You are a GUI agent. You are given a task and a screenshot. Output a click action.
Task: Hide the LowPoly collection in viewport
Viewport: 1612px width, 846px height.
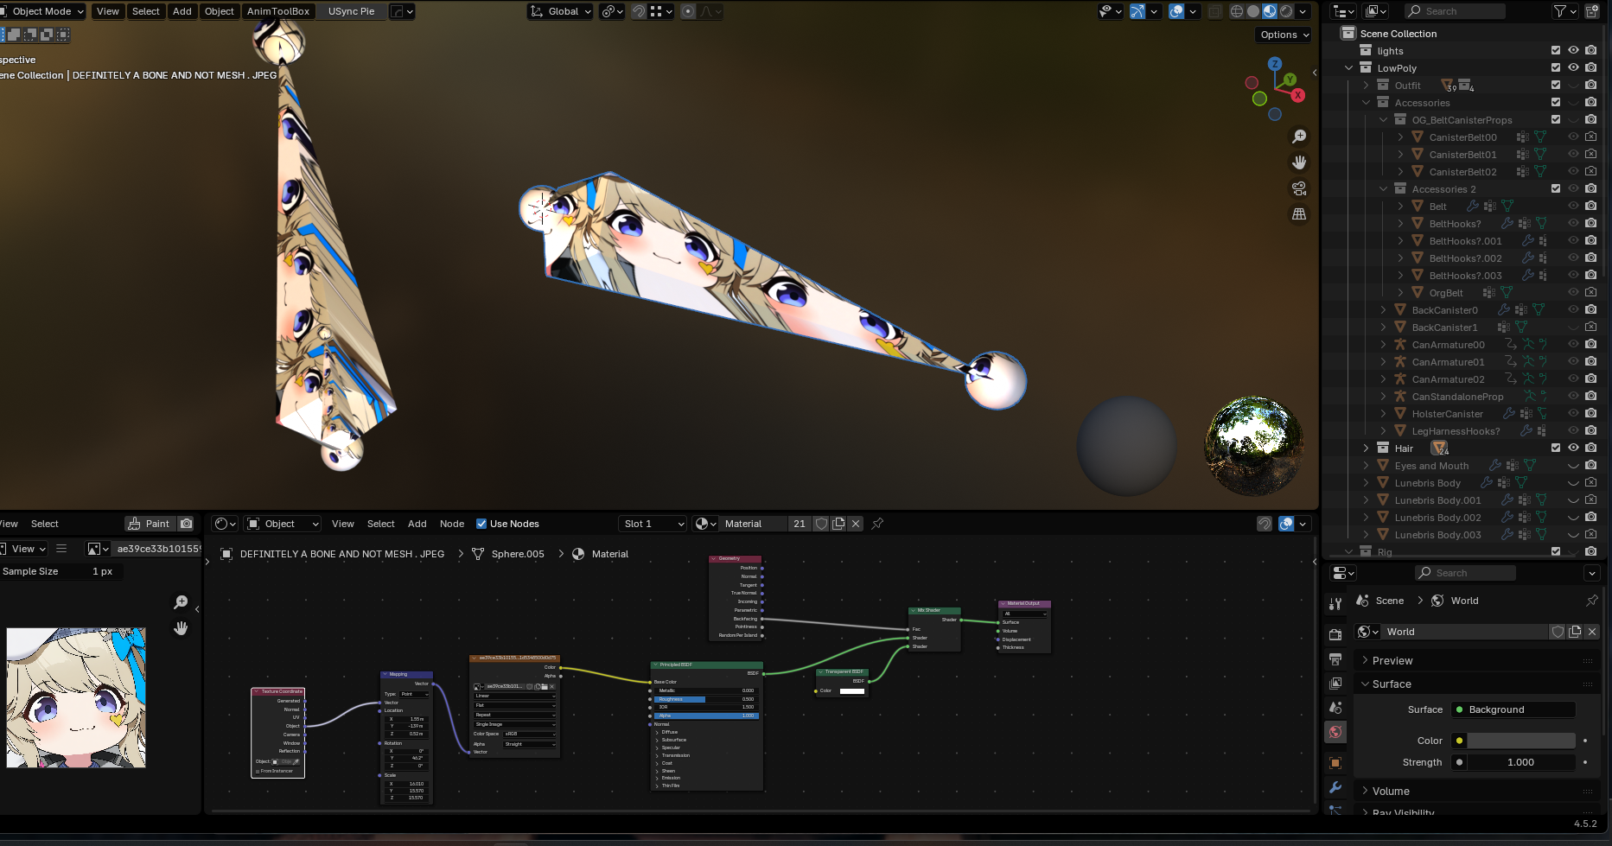[x=1573, y=68]
